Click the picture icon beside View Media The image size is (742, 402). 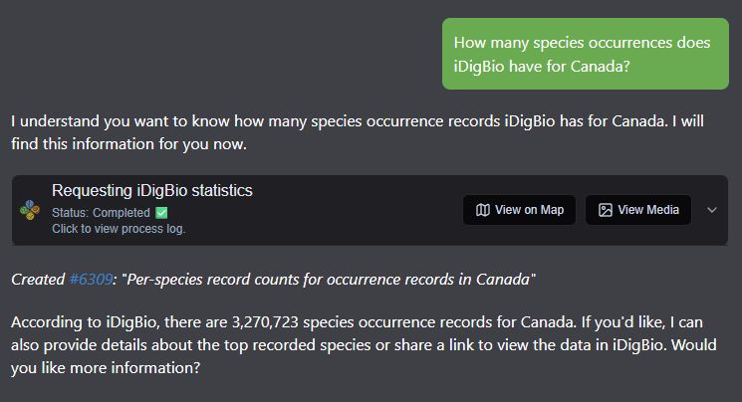tap(605, 210)
